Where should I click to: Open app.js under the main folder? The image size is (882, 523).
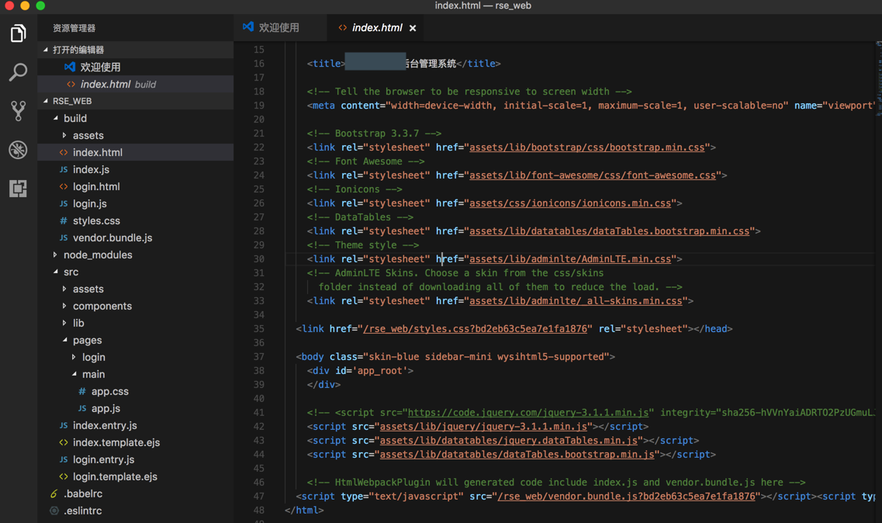(x=105, y=408)
